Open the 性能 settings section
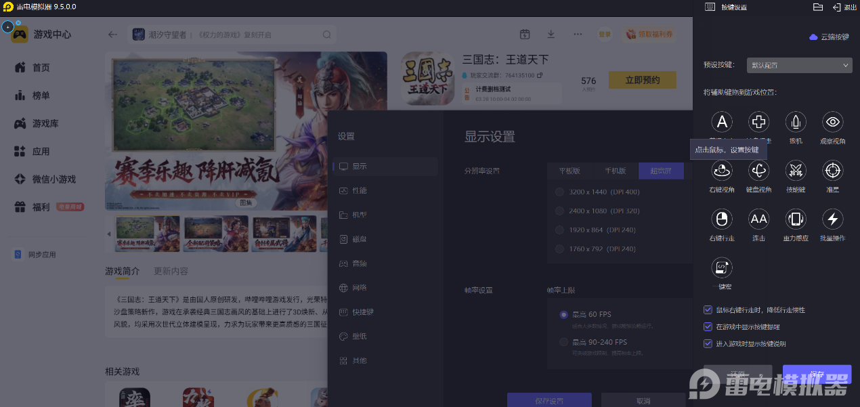This screenshot has width=860, height=407. pos(359,190)
